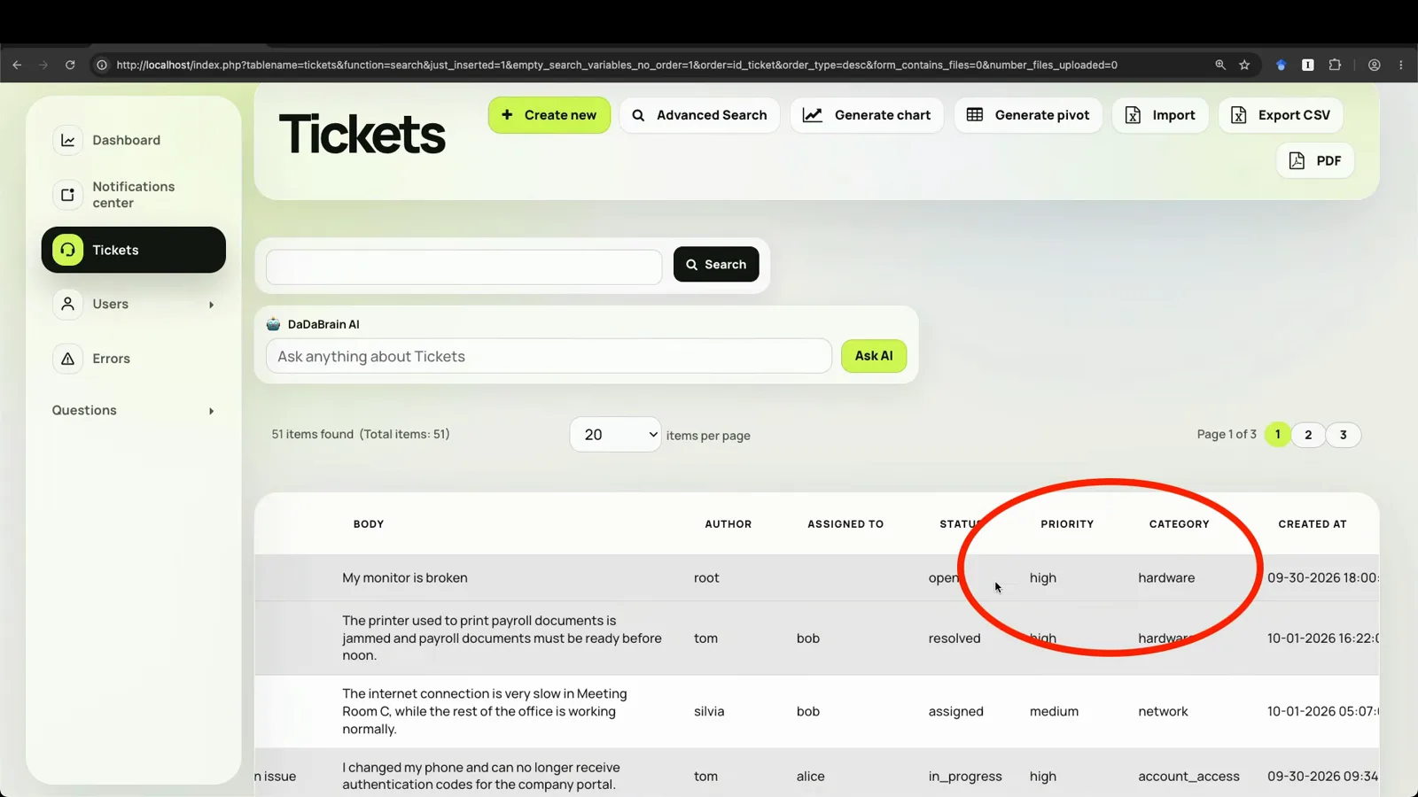Image resolution: width=1418 pixels, height=797 pixels.
Task: Click Generate pivot button
Action: (1028, 115)
